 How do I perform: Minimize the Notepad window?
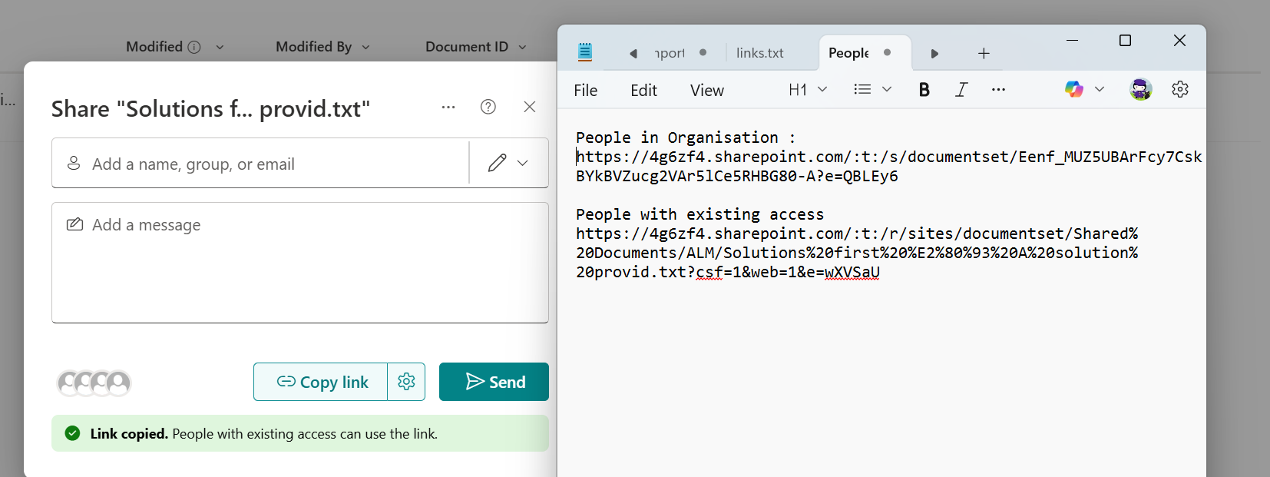point(1073,40)
